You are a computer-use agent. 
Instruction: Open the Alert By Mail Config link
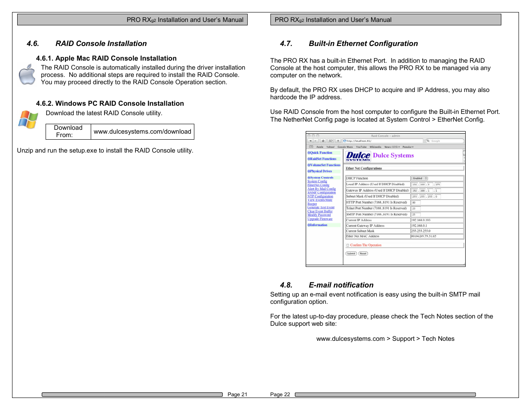(322, 189)
